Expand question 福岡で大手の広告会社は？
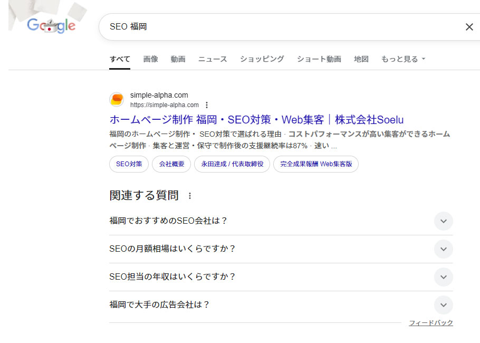480x343 pixels. coord(281,305)
